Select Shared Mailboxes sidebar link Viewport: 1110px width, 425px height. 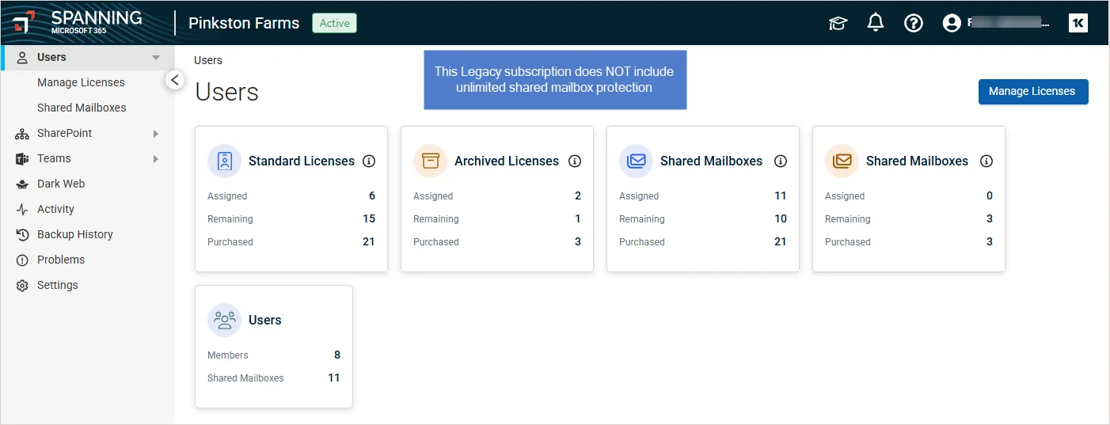[82, 108]
